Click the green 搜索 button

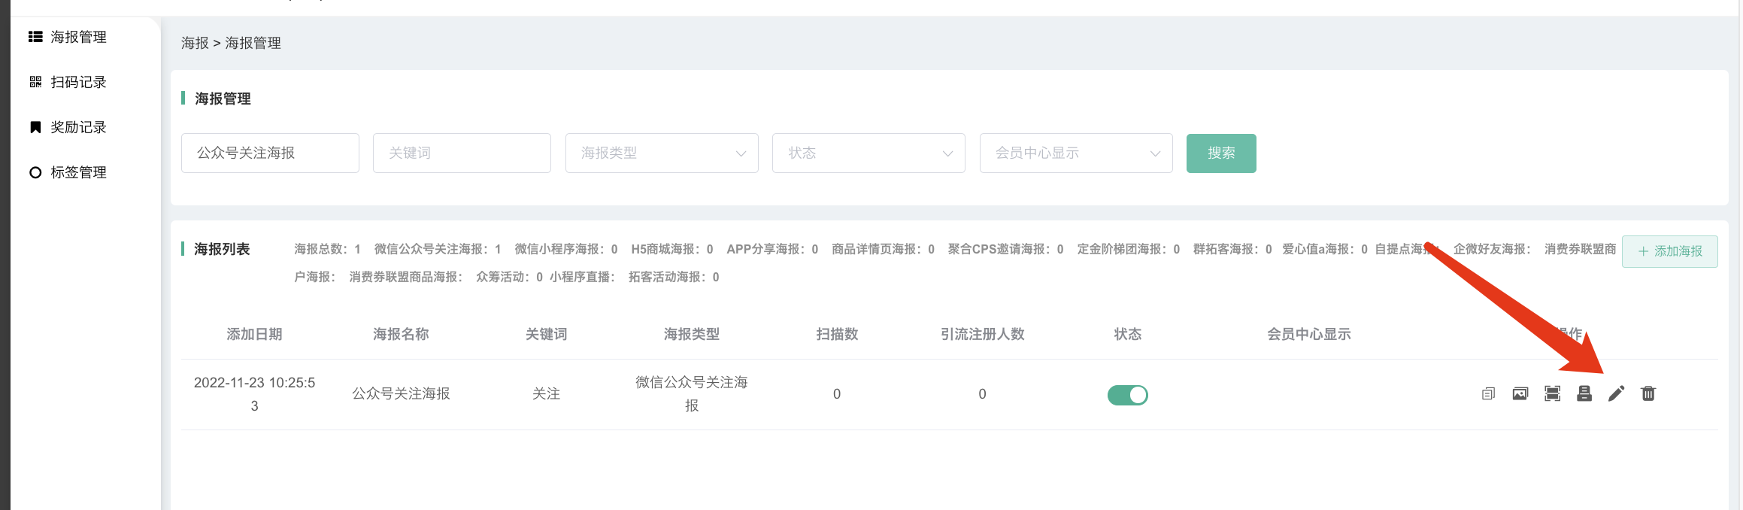(x=1221, y=153)
